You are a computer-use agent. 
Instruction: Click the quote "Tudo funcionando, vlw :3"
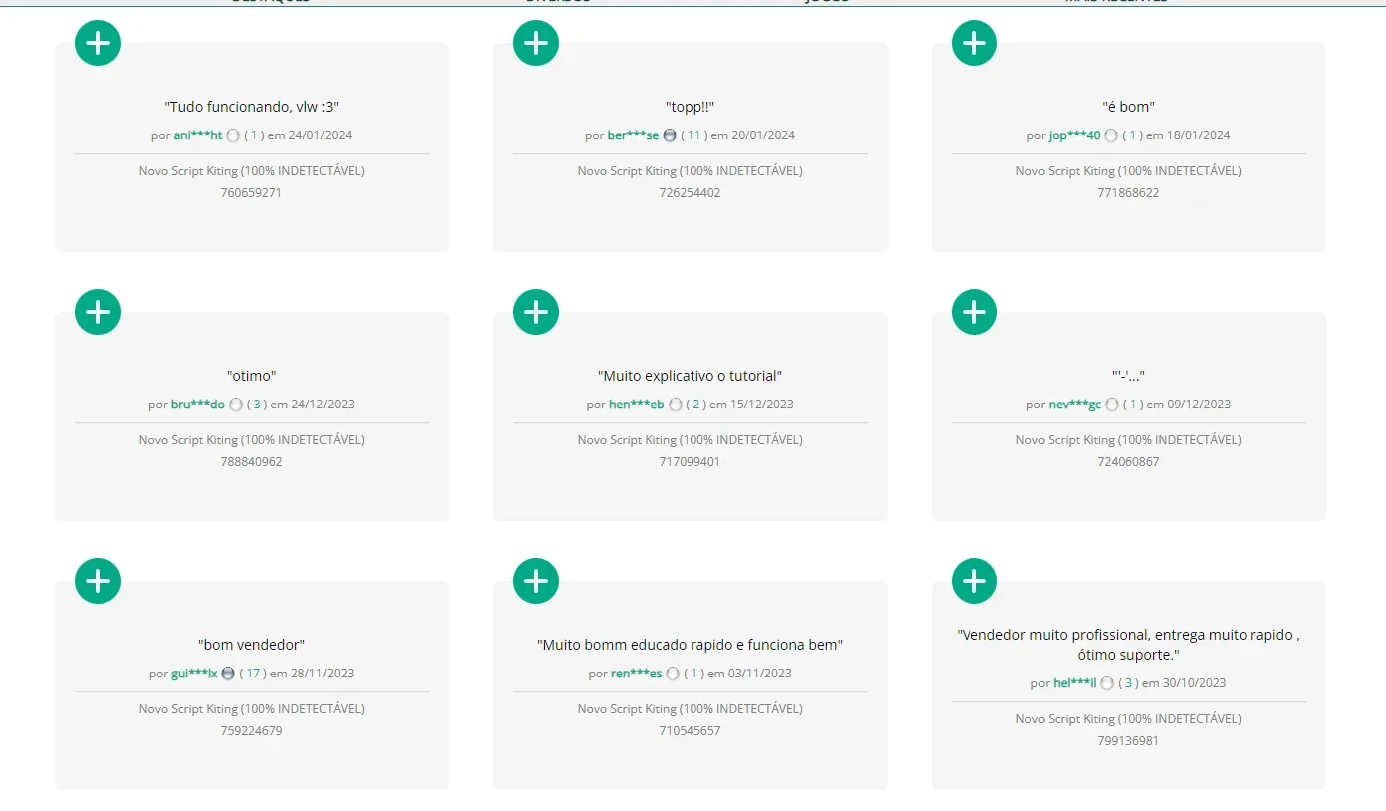[x=251, y=107]
